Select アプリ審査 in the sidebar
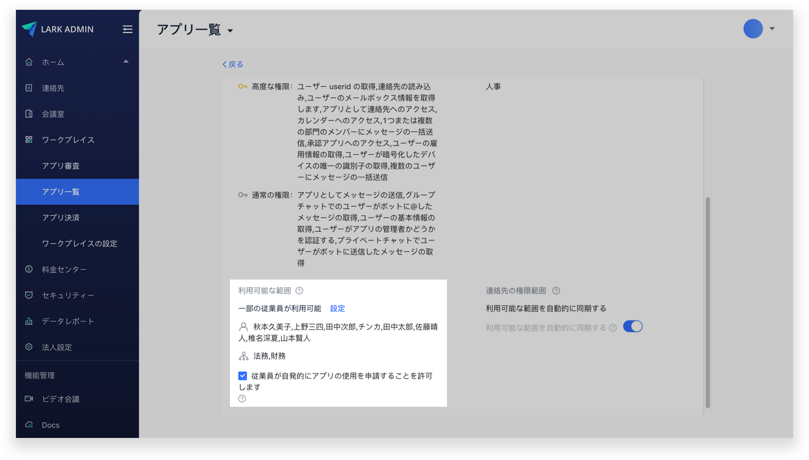Image resolution: width=809 pixels, height=460 pixels. tap(61, 166)
